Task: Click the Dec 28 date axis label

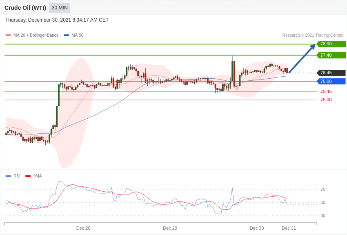Action: (x=83, y=228)
